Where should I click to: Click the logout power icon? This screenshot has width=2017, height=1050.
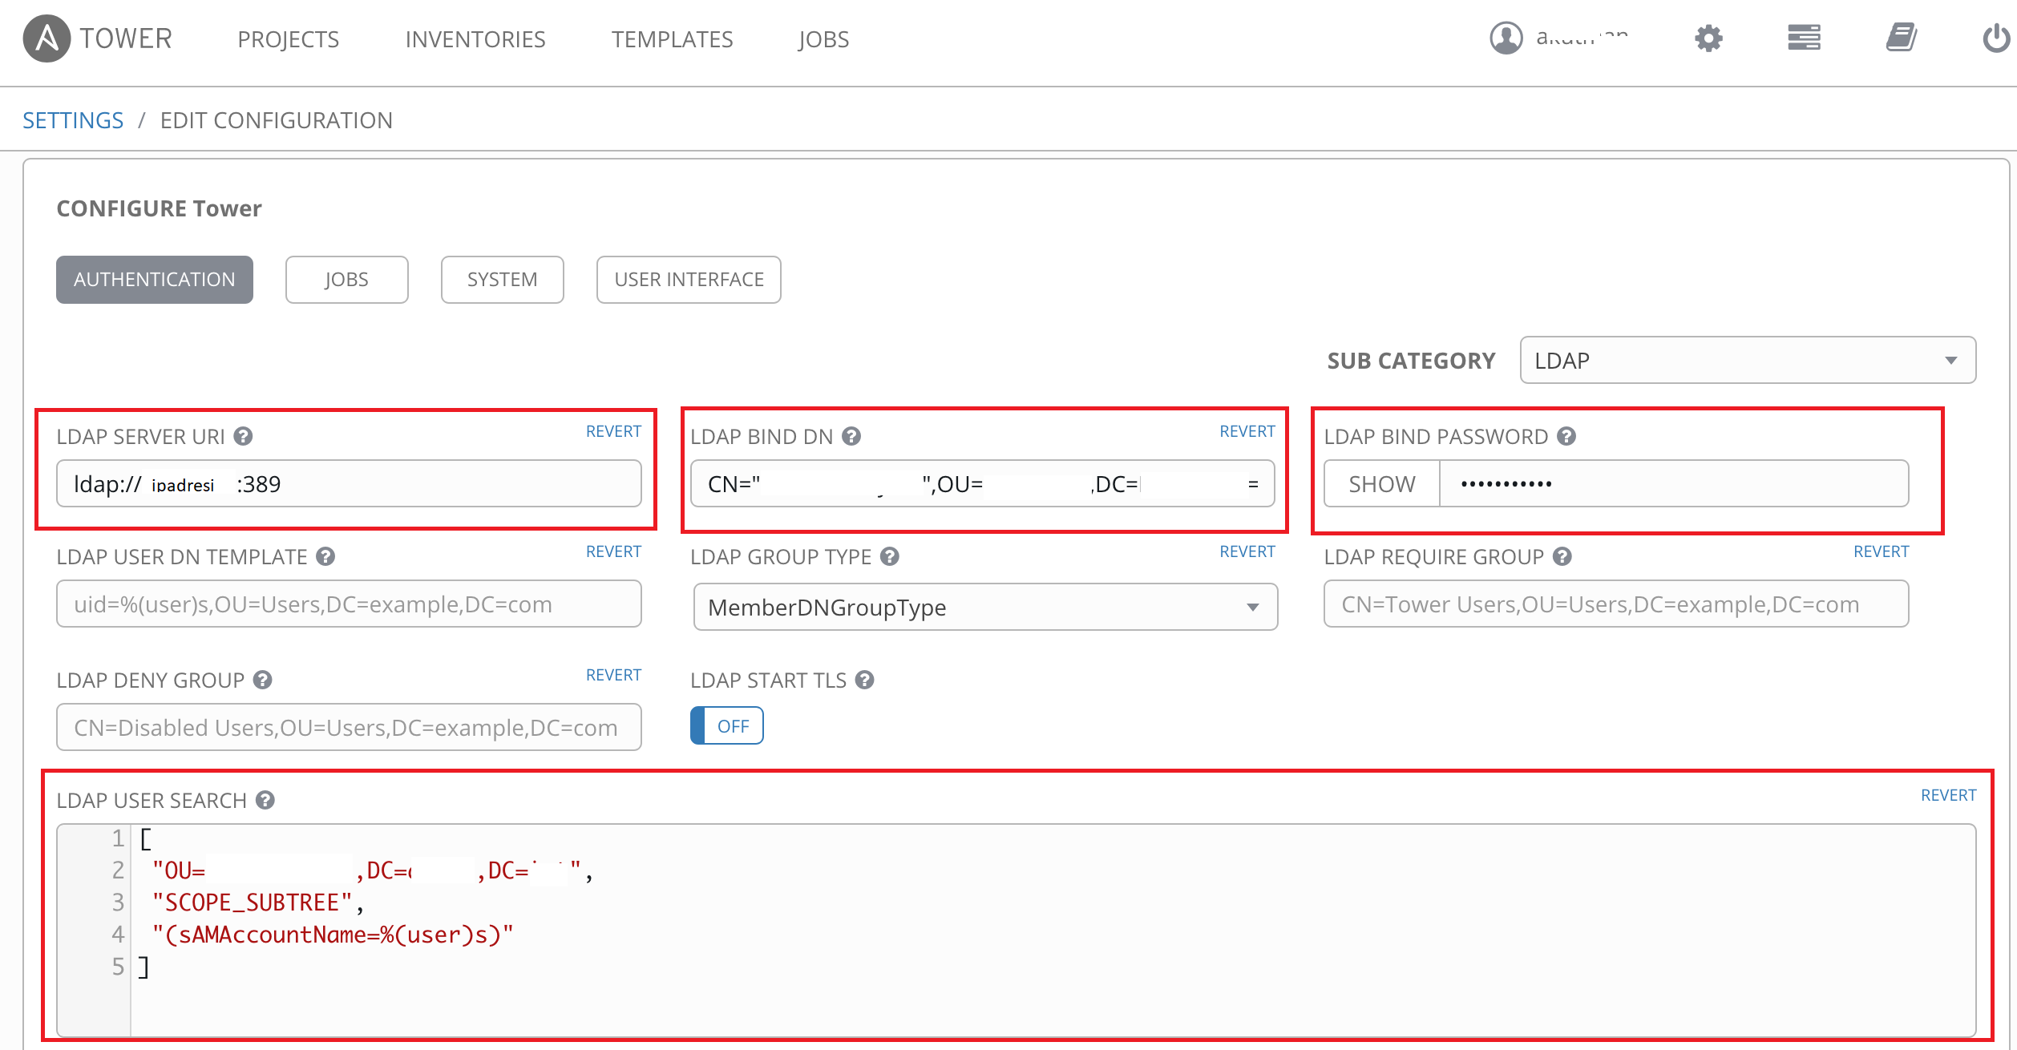pos(1996,38)
